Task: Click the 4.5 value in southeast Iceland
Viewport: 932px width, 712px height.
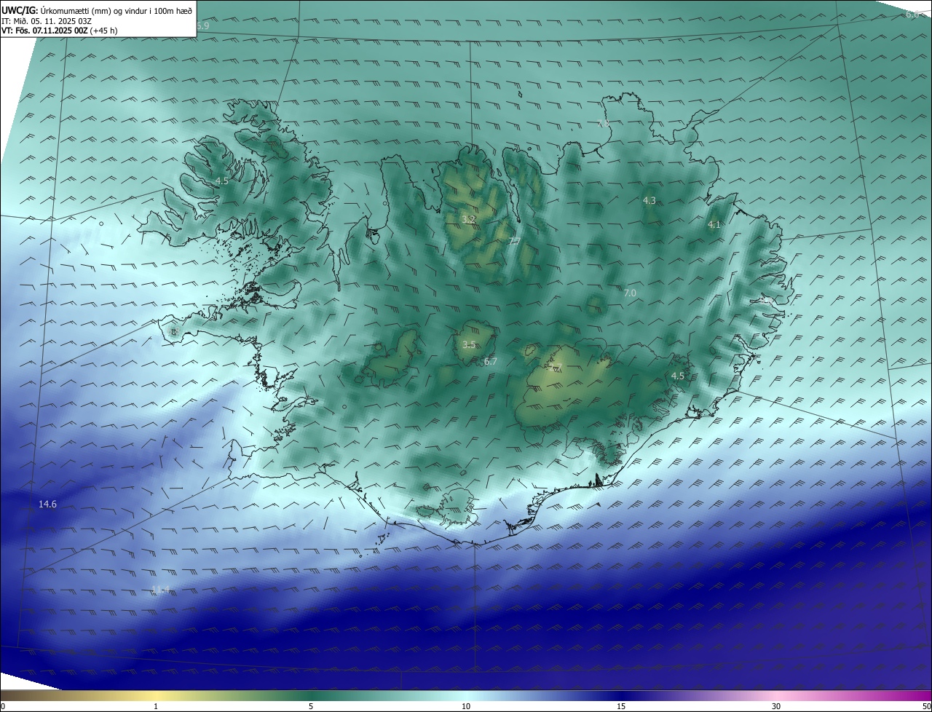Action: tap(678, 376)
